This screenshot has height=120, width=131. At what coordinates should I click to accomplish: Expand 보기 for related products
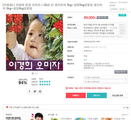click(126, 108)
